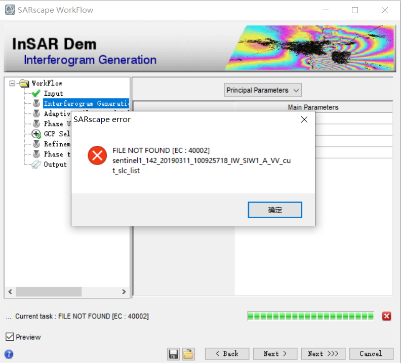Click the Back button
401x363 pixels.
point(227,354)
